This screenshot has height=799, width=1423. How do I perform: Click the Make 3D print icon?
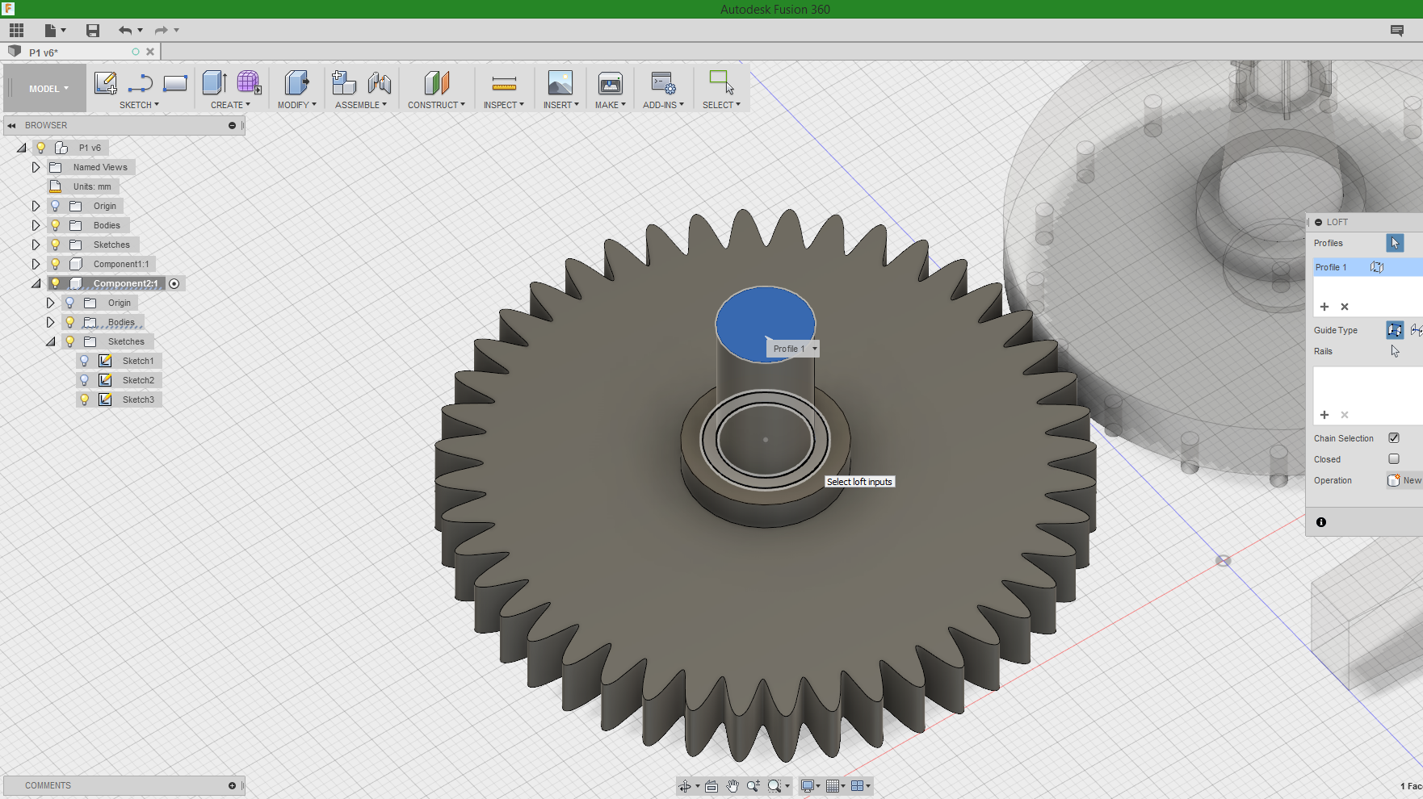(x=611, y=82)
